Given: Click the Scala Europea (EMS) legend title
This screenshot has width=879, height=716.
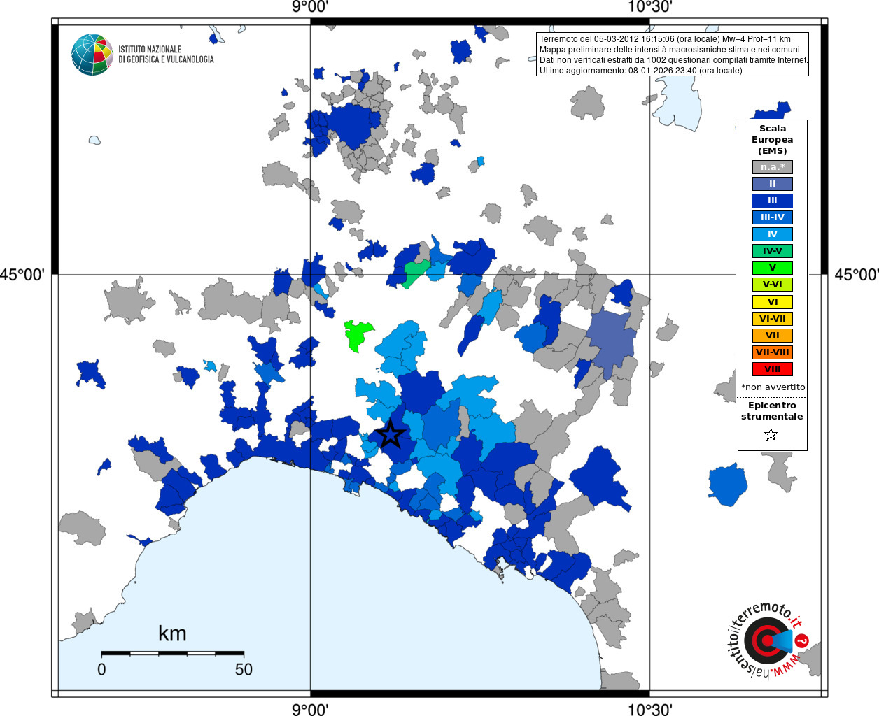Looking at the screenshot, I should 773,140.
